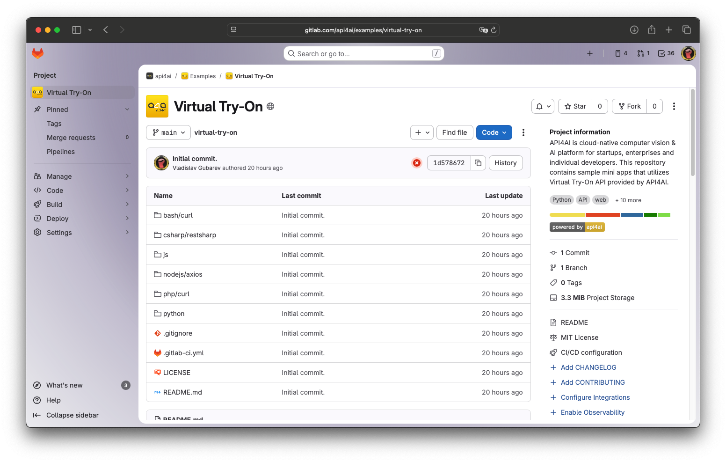Open the add file plus dropdown
This screenshot has height=462, width=726.
(x=422, y=132)
